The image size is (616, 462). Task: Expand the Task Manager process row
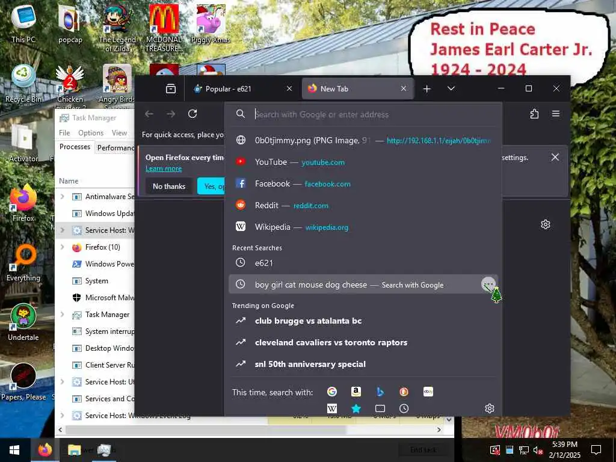pos(62,314)
